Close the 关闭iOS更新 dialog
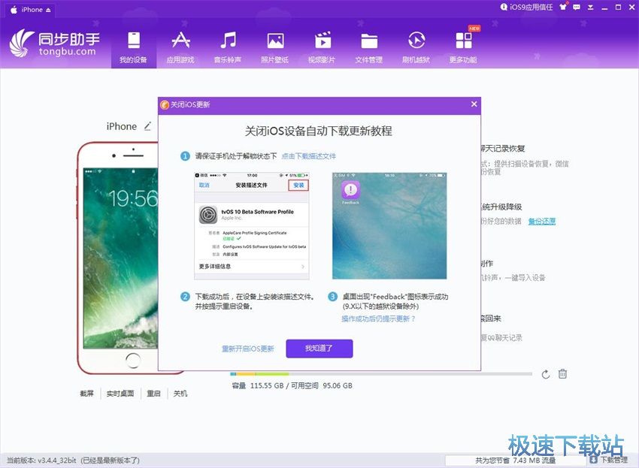The image size is (639, 468). tap(474, 104)
